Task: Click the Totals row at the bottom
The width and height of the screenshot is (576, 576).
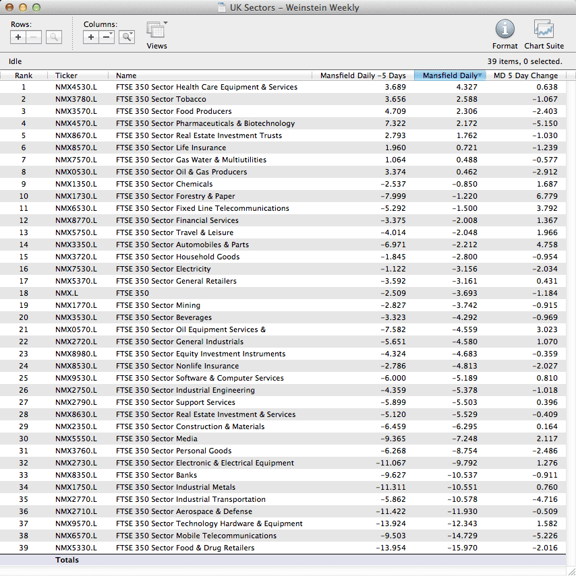Action: 67,560
